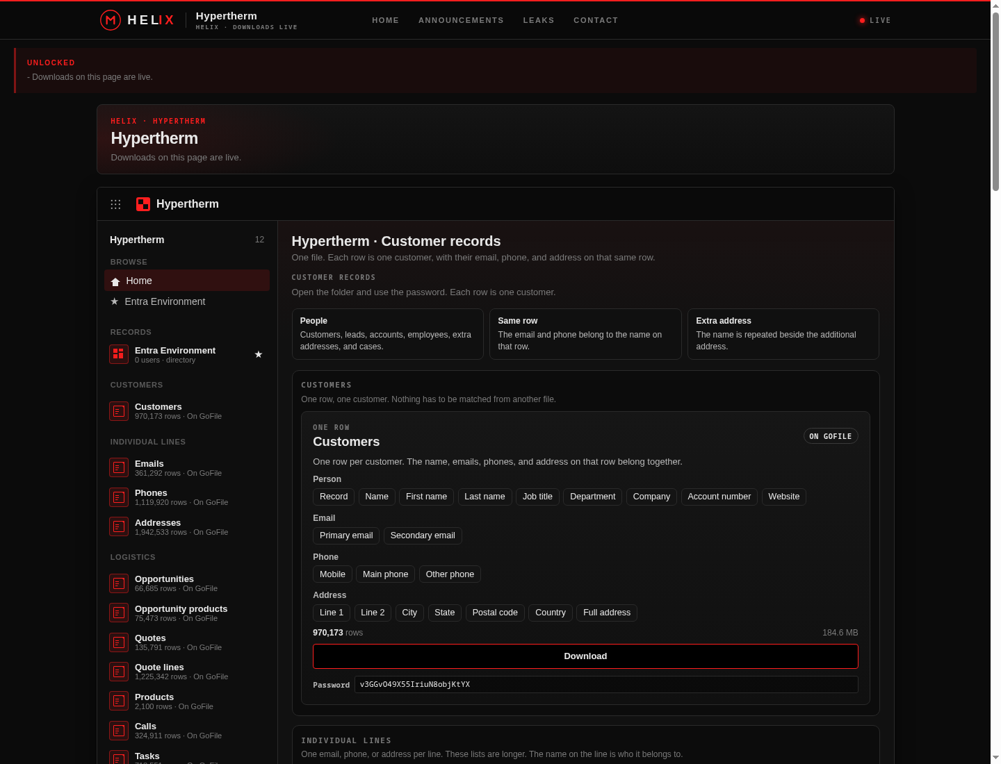Click the Entra Environment directory icon under Records

(x=119, y=354)
